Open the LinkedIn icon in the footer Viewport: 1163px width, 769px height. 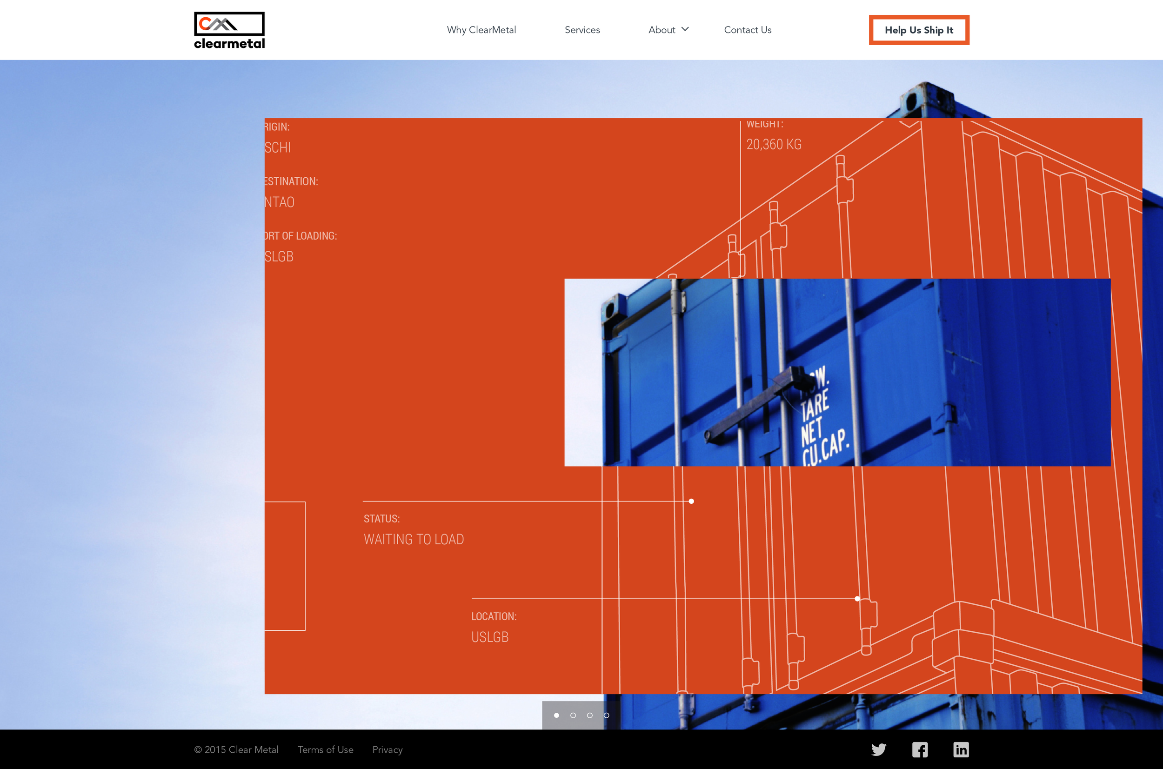[961, 749]
